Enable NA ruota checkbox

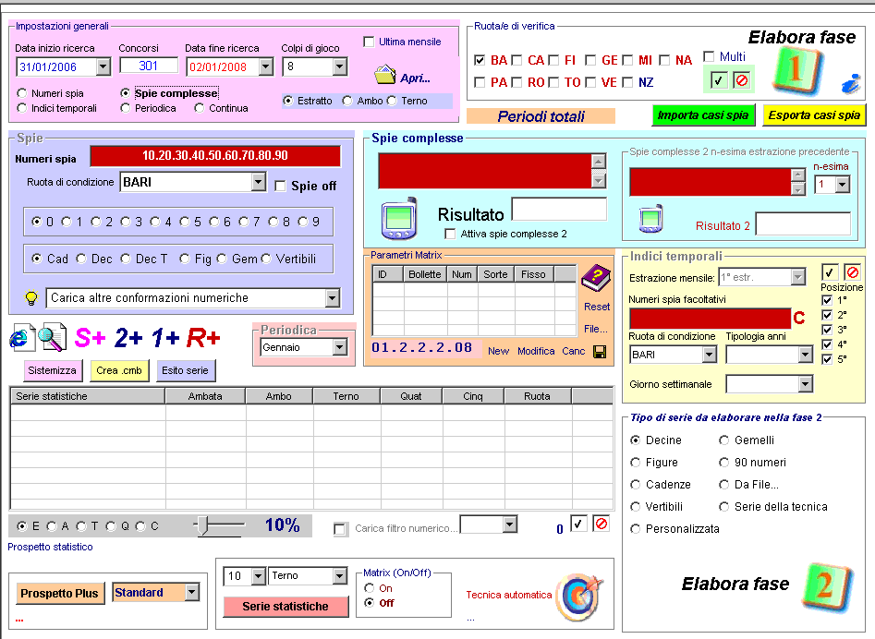[x=664, y=60]
